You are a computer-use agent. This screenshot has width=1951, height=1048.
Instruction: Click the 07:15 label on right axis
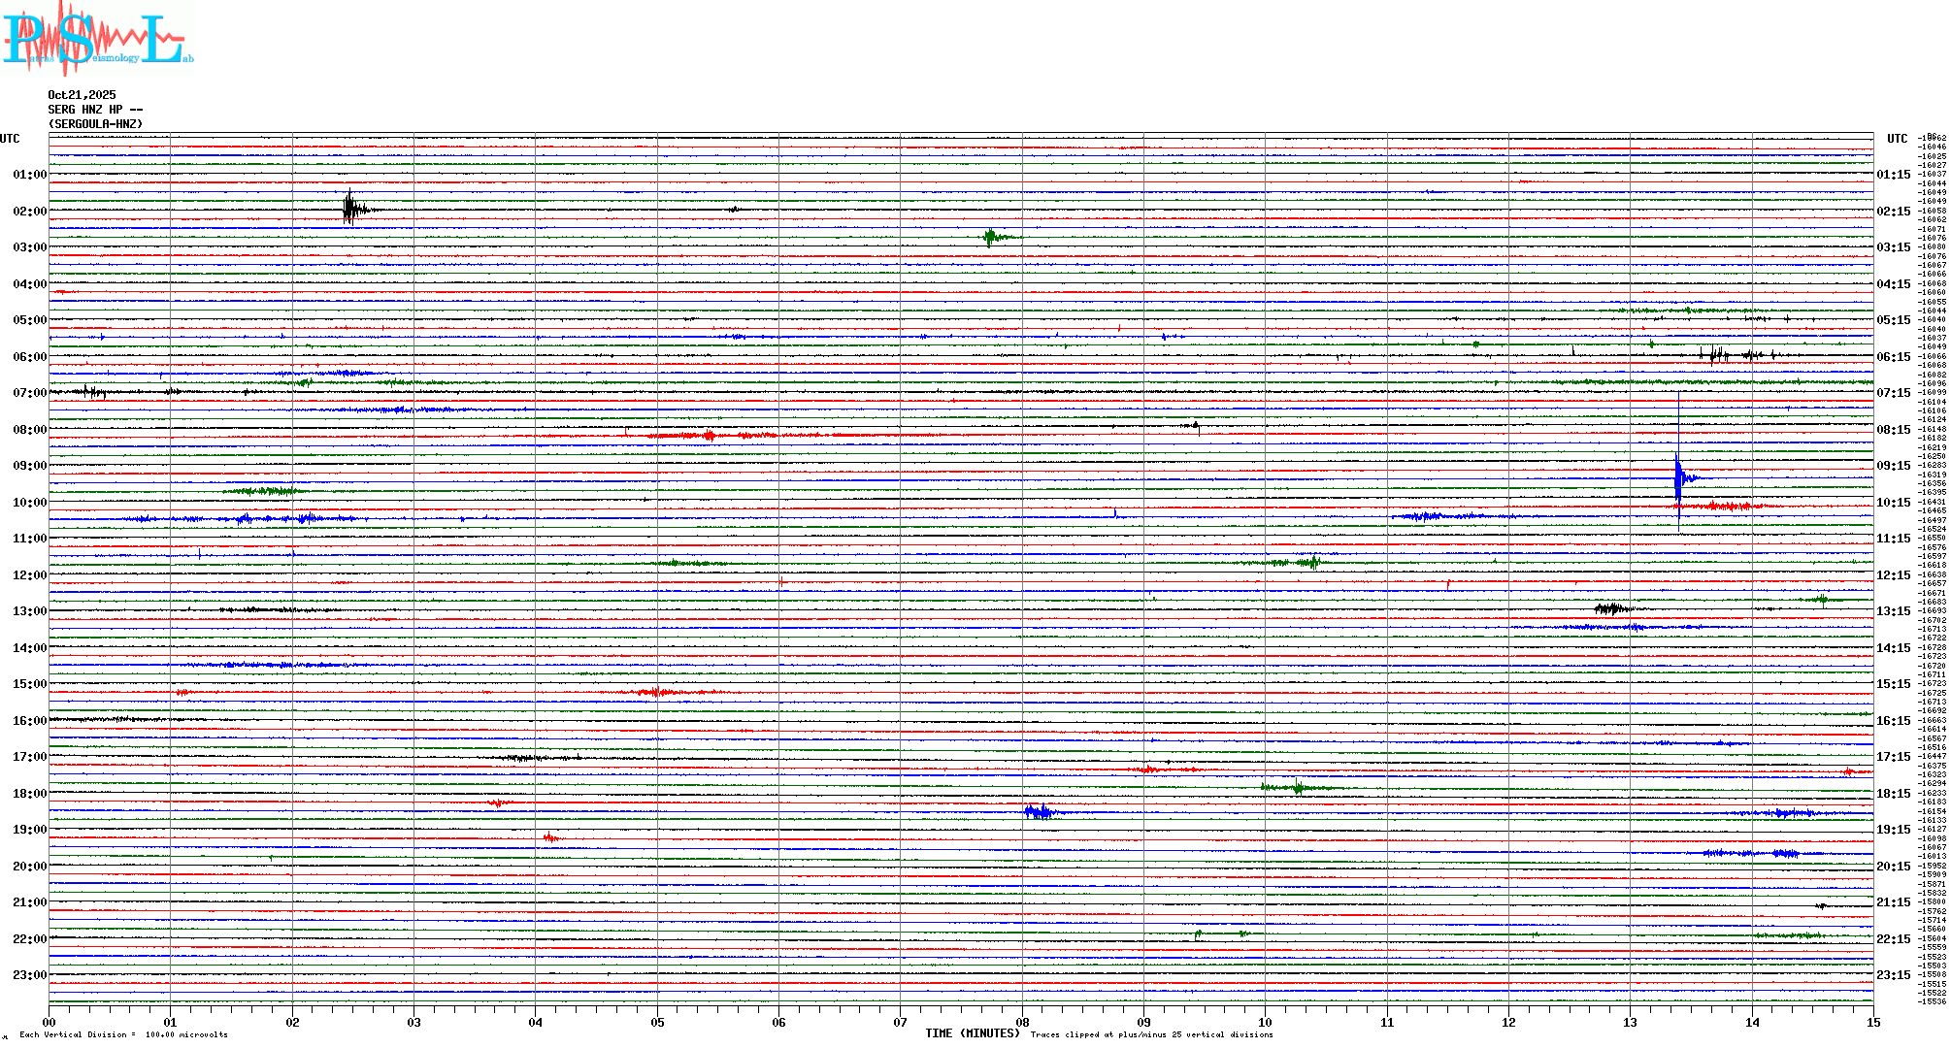point(1893,393)
